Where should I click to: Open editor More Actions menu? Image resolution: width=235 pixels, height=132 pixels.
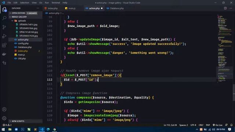(231, 8)
